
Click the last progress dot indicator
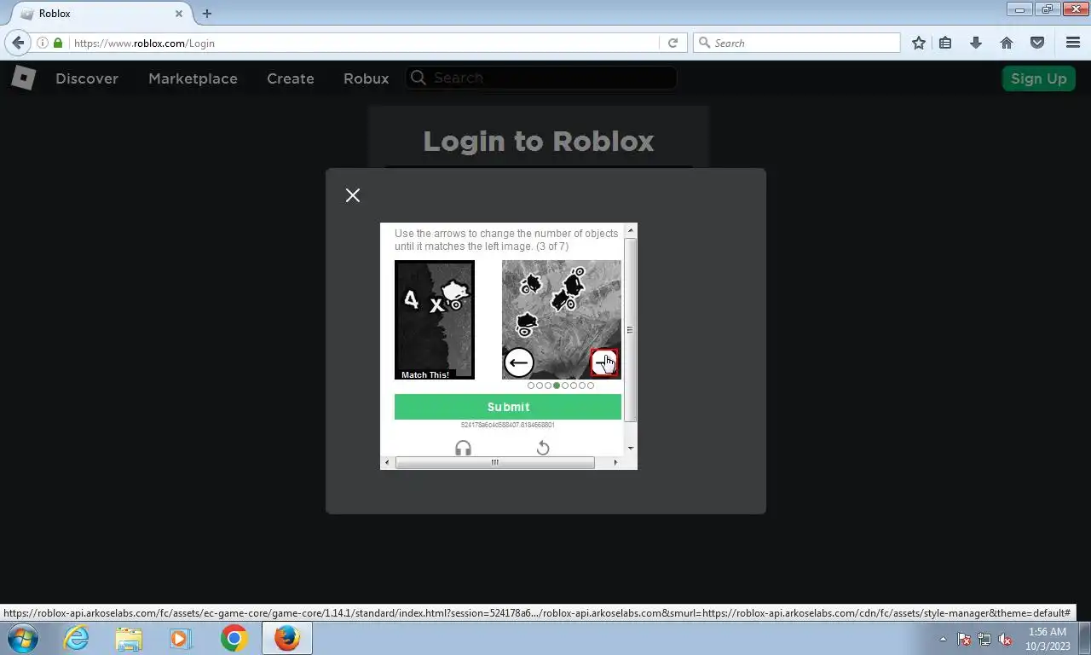(x=591, y=385)
